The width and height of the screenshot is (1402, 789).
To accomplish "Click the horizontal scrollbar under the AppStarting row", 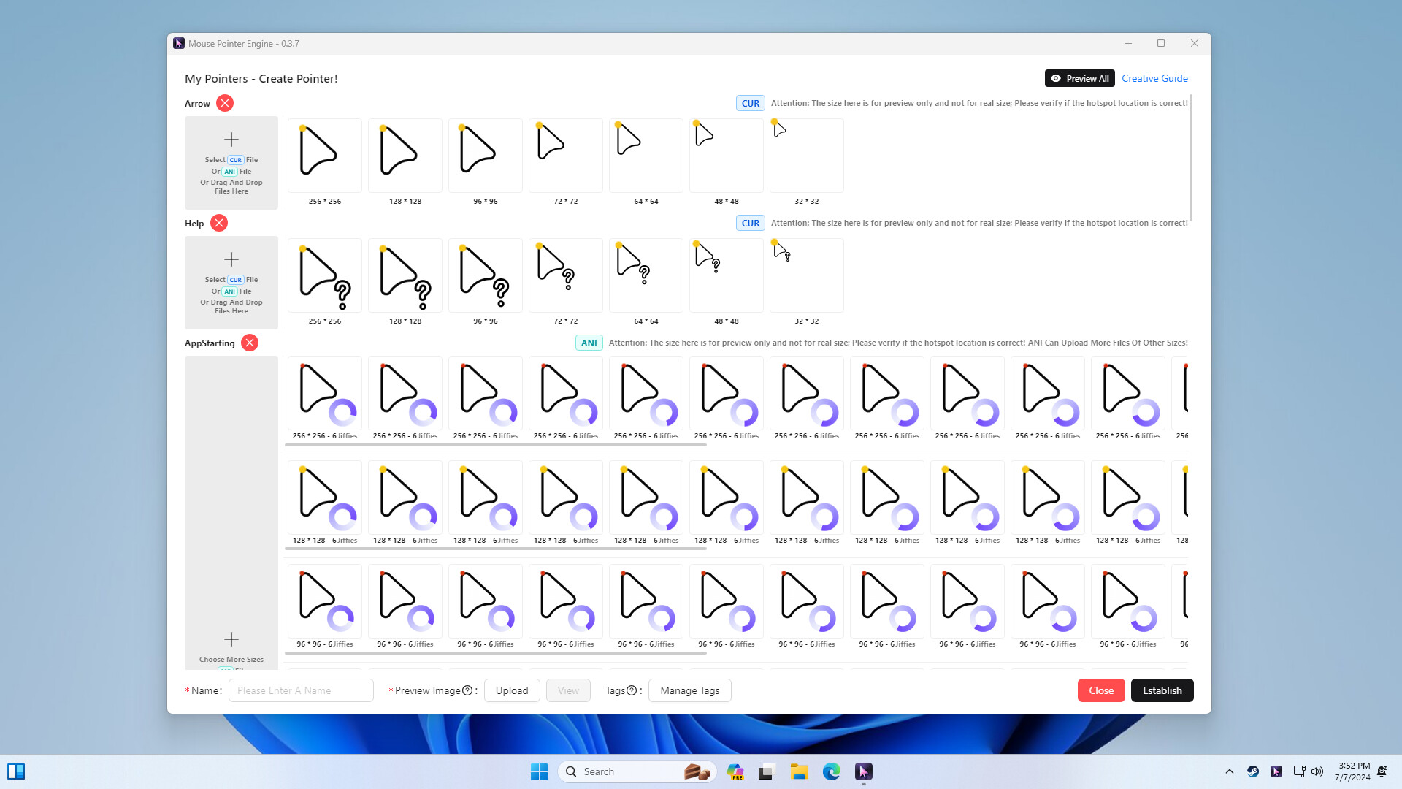I will click(497, 444).
